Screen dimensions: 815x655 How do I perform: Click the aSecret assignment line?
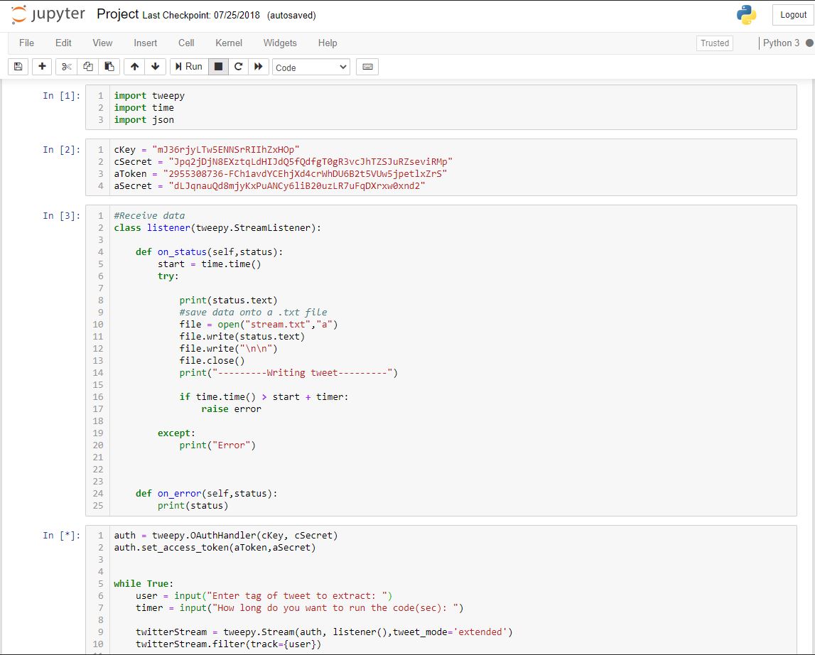coord(270,185)
